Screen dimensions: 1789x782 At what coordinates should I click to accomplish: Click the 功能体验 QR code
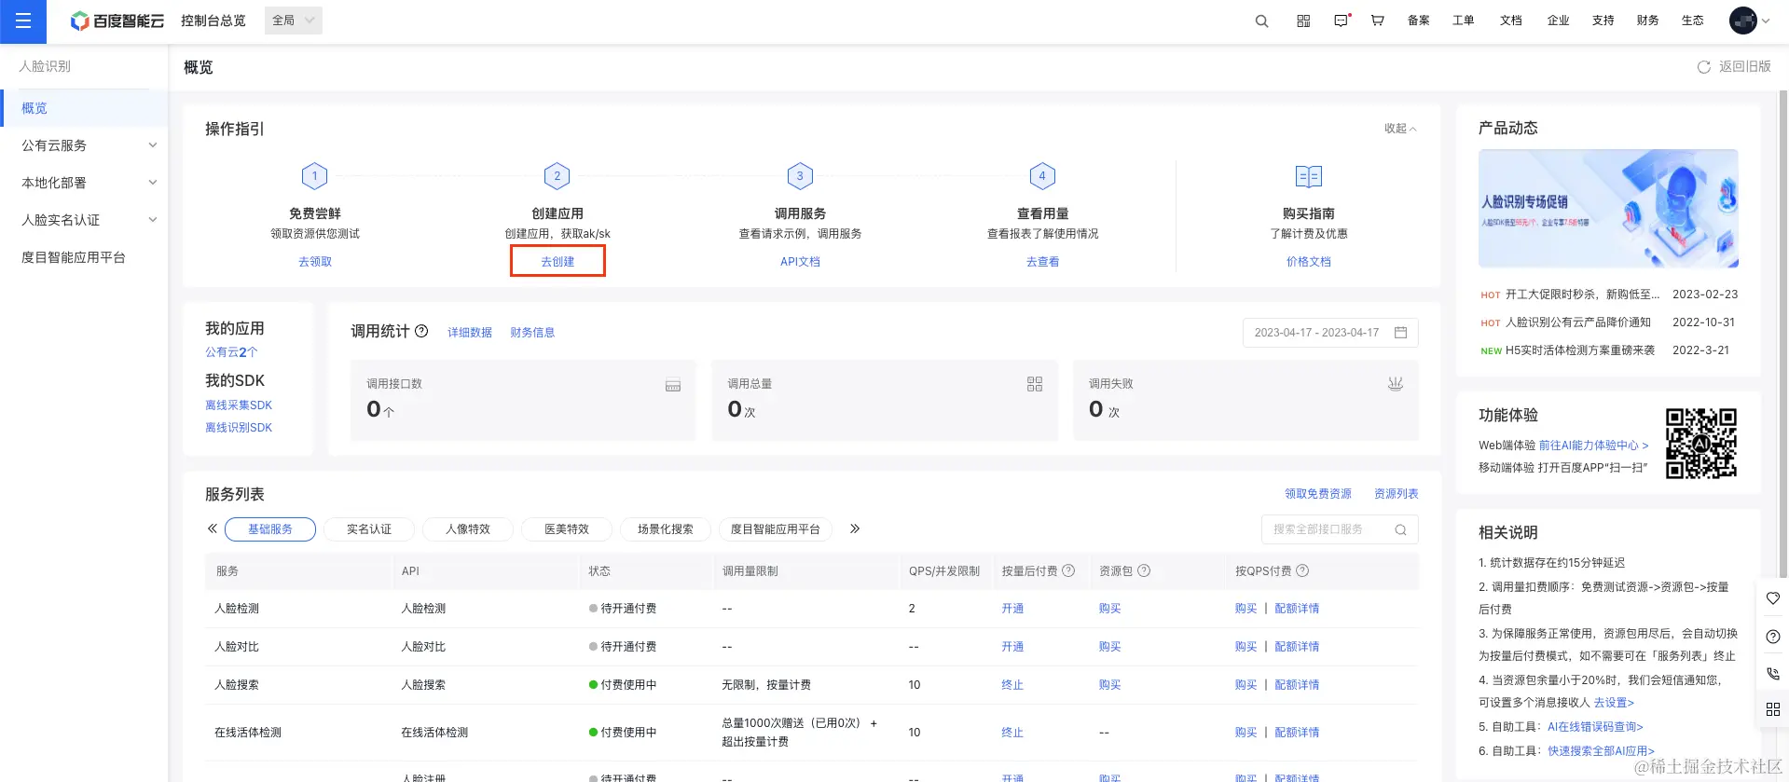[x=1701, y=444]
